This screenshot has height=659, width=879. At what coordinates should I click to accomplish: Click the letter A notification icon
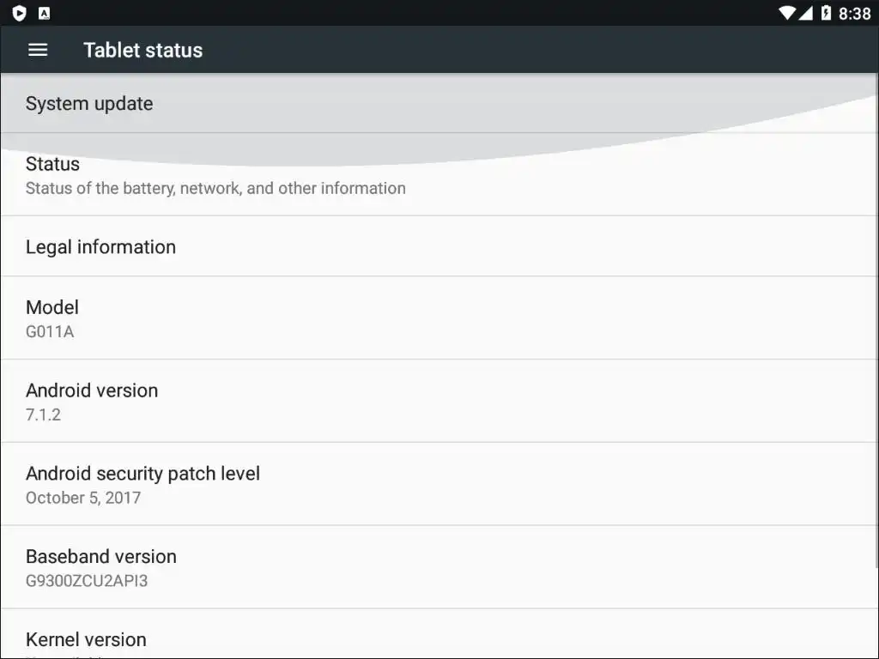pyautogui.click(x=45, y=13)
